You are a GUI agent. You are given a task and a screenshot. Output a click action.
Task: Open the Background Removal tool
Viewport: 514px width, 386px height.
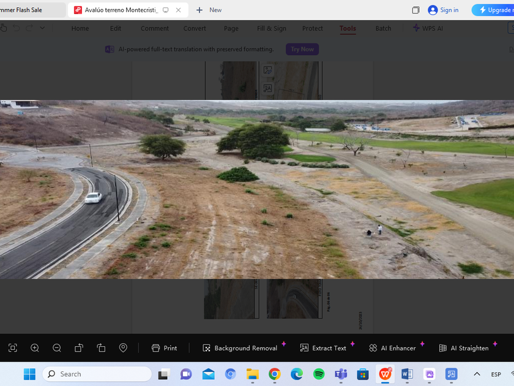240,348
